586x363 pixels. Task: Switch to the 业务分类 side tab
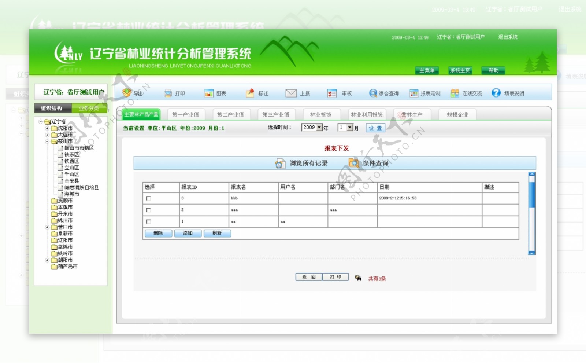point(89,108)
